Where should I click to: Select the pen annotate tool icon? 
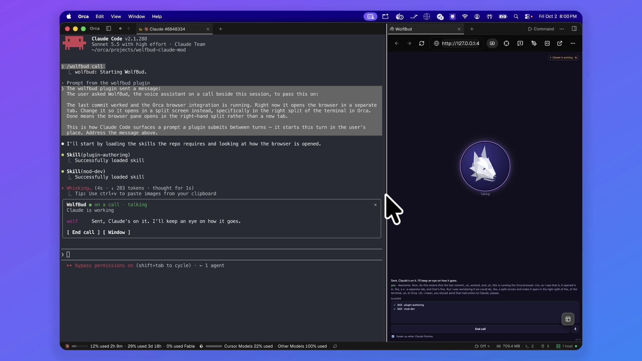coord(534,43)
